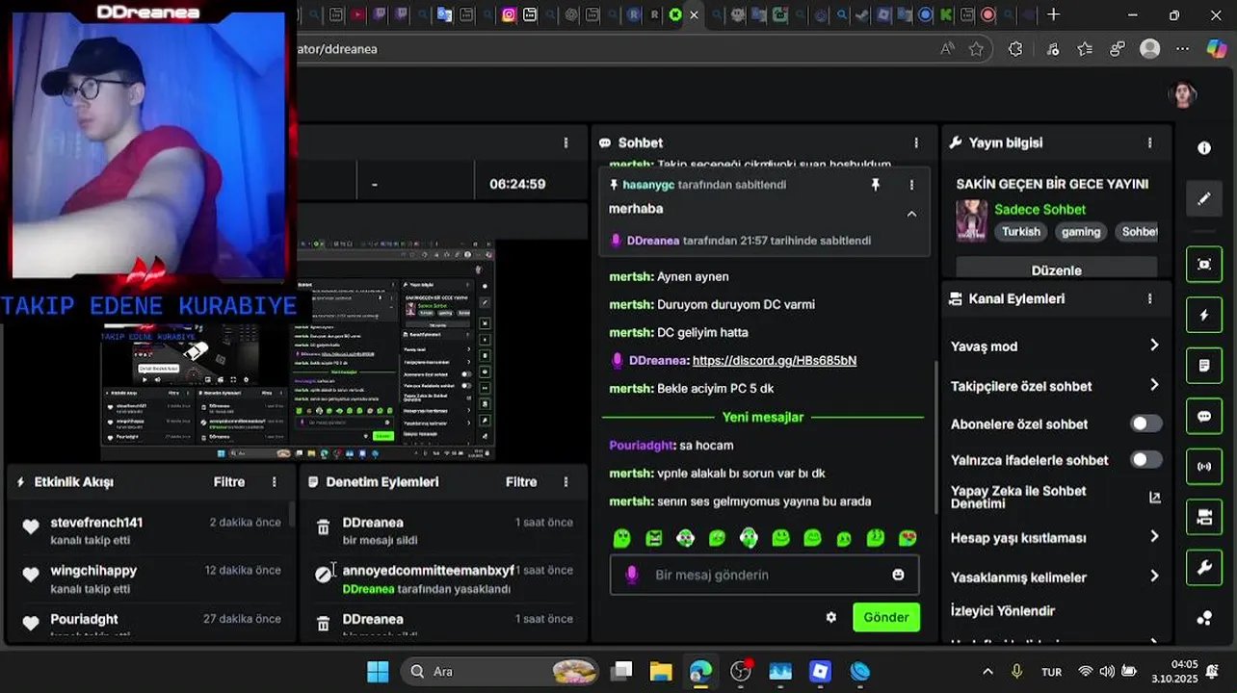Click the Düzenle button

pyautogui.click(x=1057, y=269)
